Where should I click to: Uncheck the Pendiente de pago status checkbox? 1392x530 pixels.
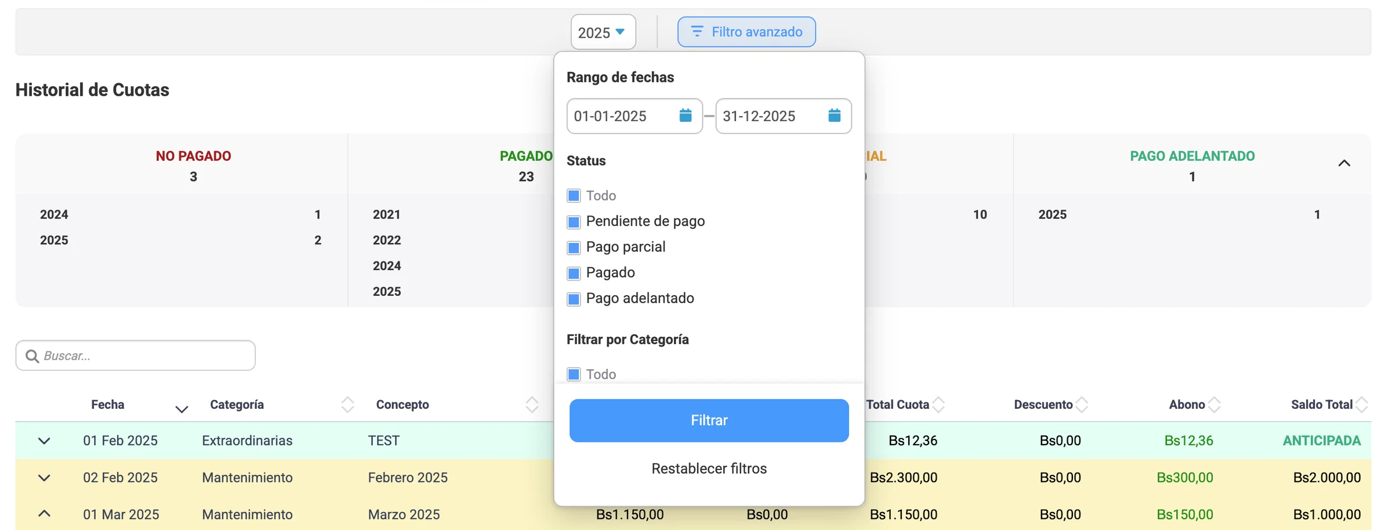574,222
